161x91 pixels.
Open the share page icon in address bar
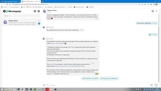point(142,4)
